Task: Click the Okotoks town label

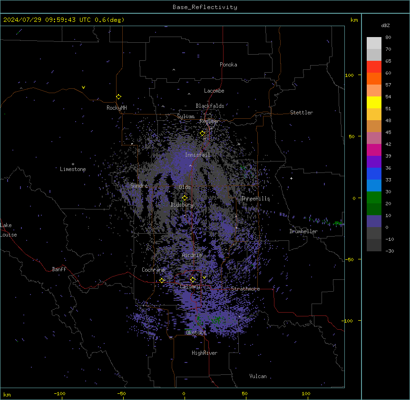Action: coord(195,333)
